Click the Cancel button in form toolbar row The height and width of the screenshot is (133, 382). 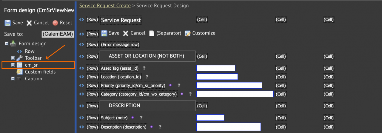pyautogui.click(x=134, y=33)
